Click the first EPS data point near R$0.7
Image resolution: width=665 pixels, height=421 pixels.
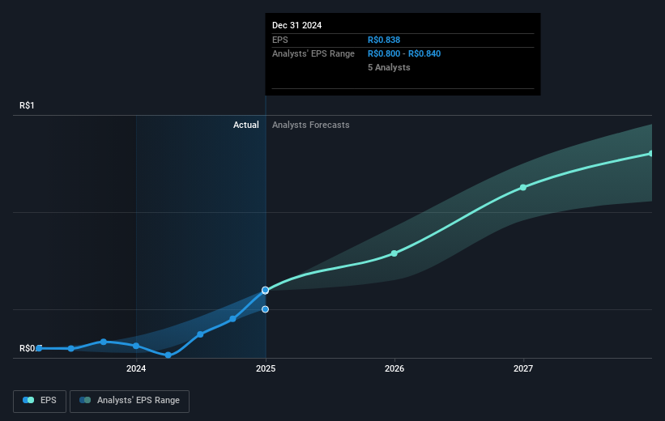point(39,348)
